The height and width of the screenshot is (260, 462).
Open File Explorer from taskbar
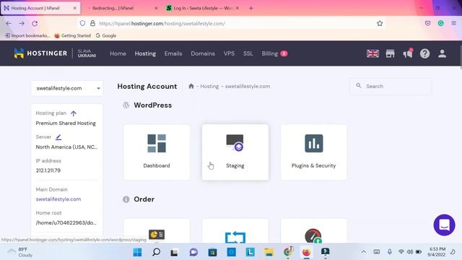269,252
